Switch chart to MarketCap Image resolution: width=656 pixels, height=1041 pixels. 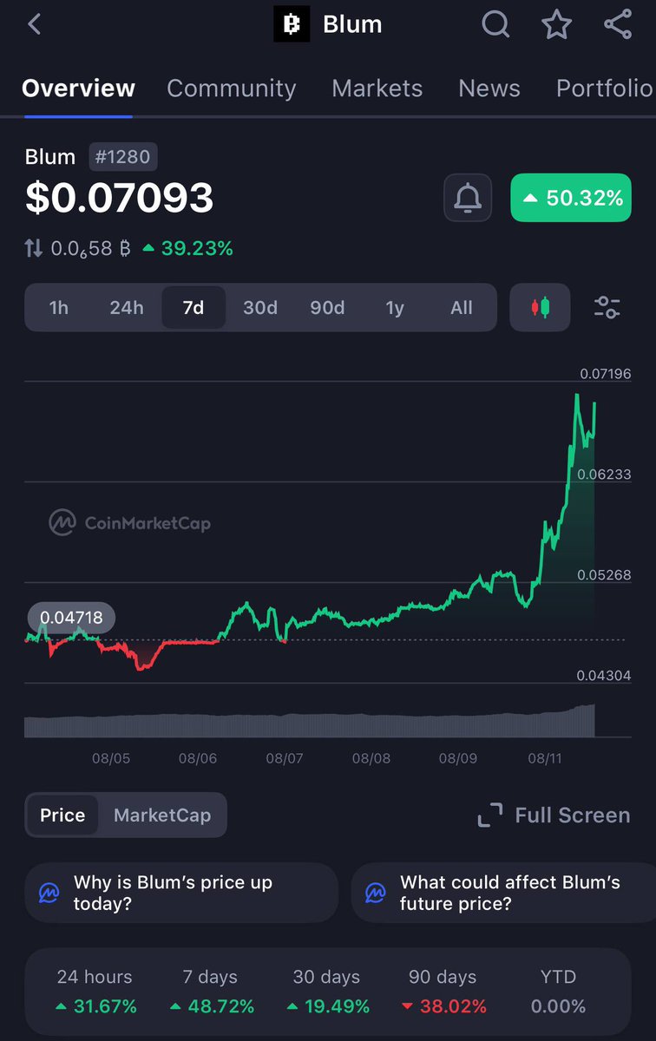click(162, 815)
